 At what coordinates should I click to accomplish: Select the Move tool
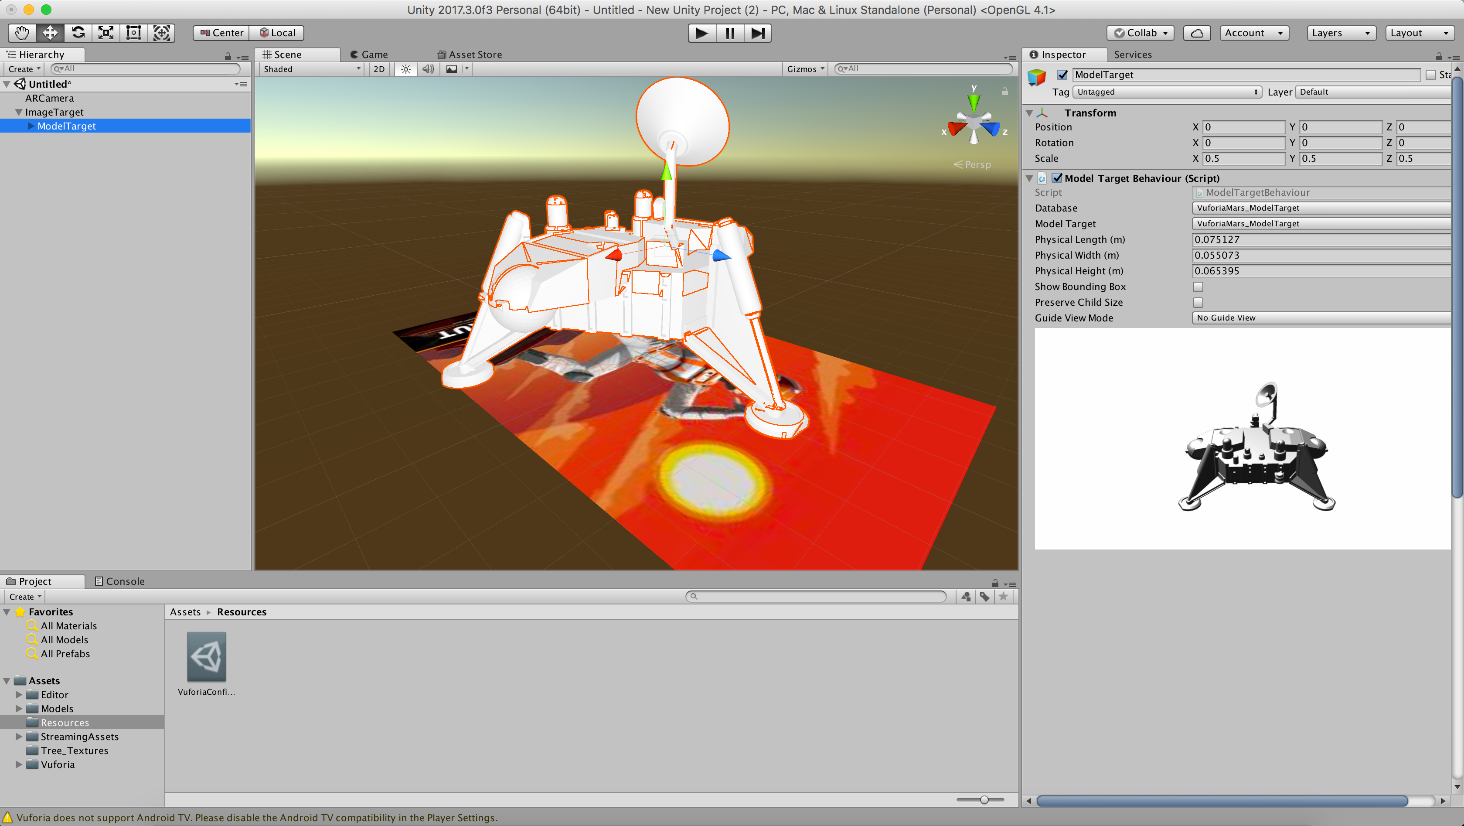point(50,33)
